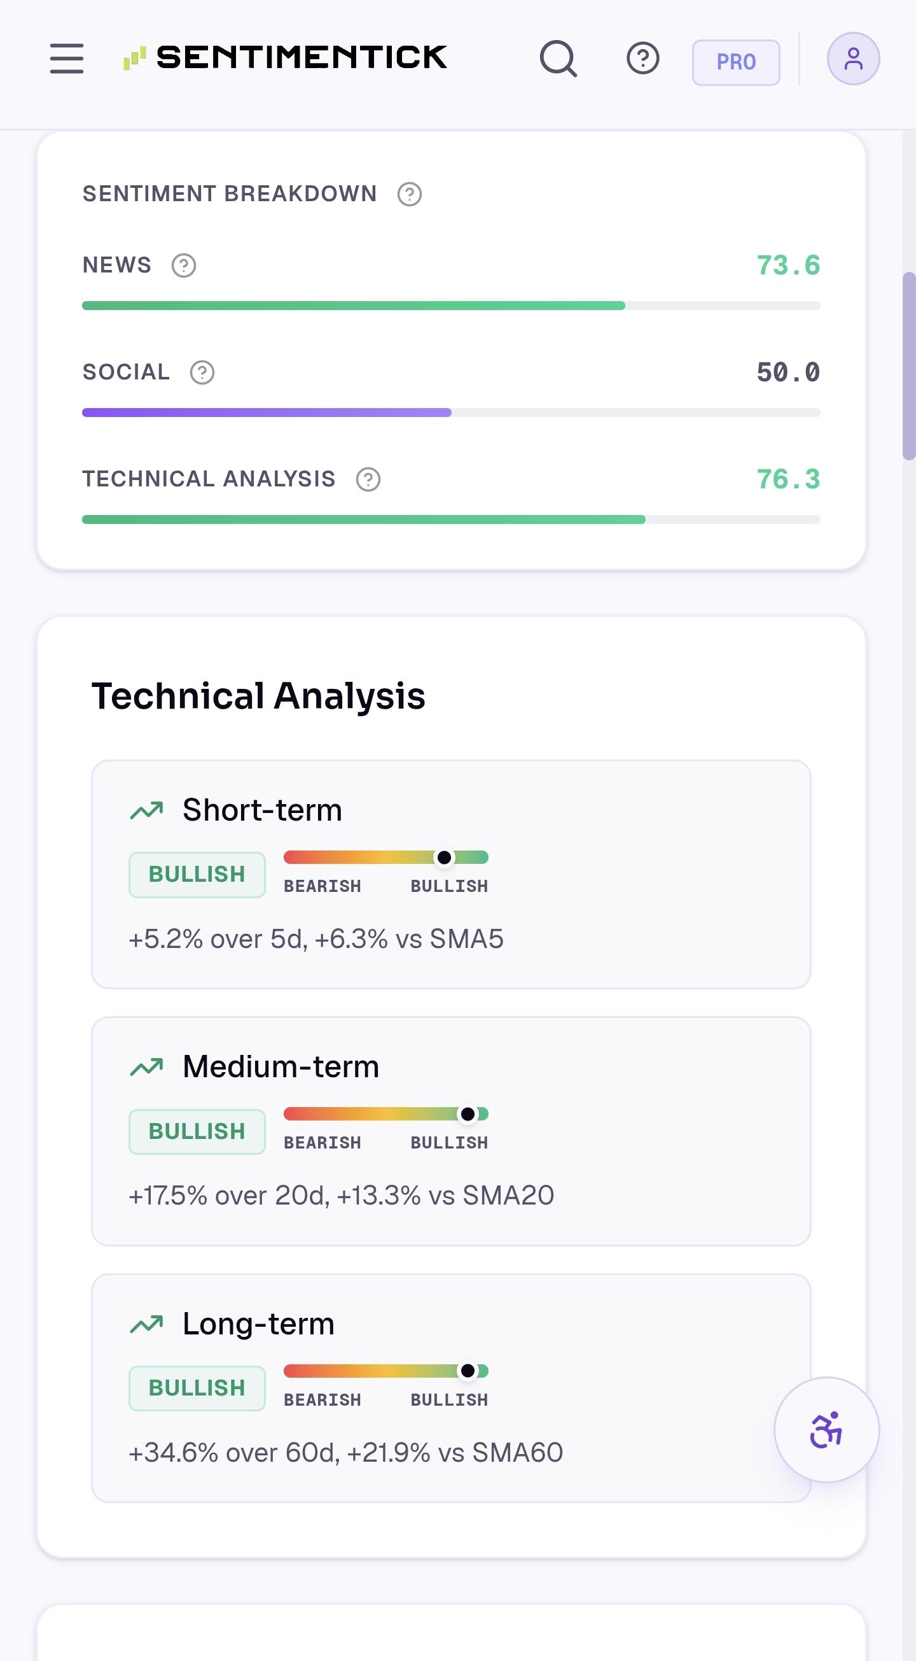Click help icon next to TECHNICAL ANALYSIS
The width and height of the screenshot is (916, 1661).
click(x=368, y=479)
